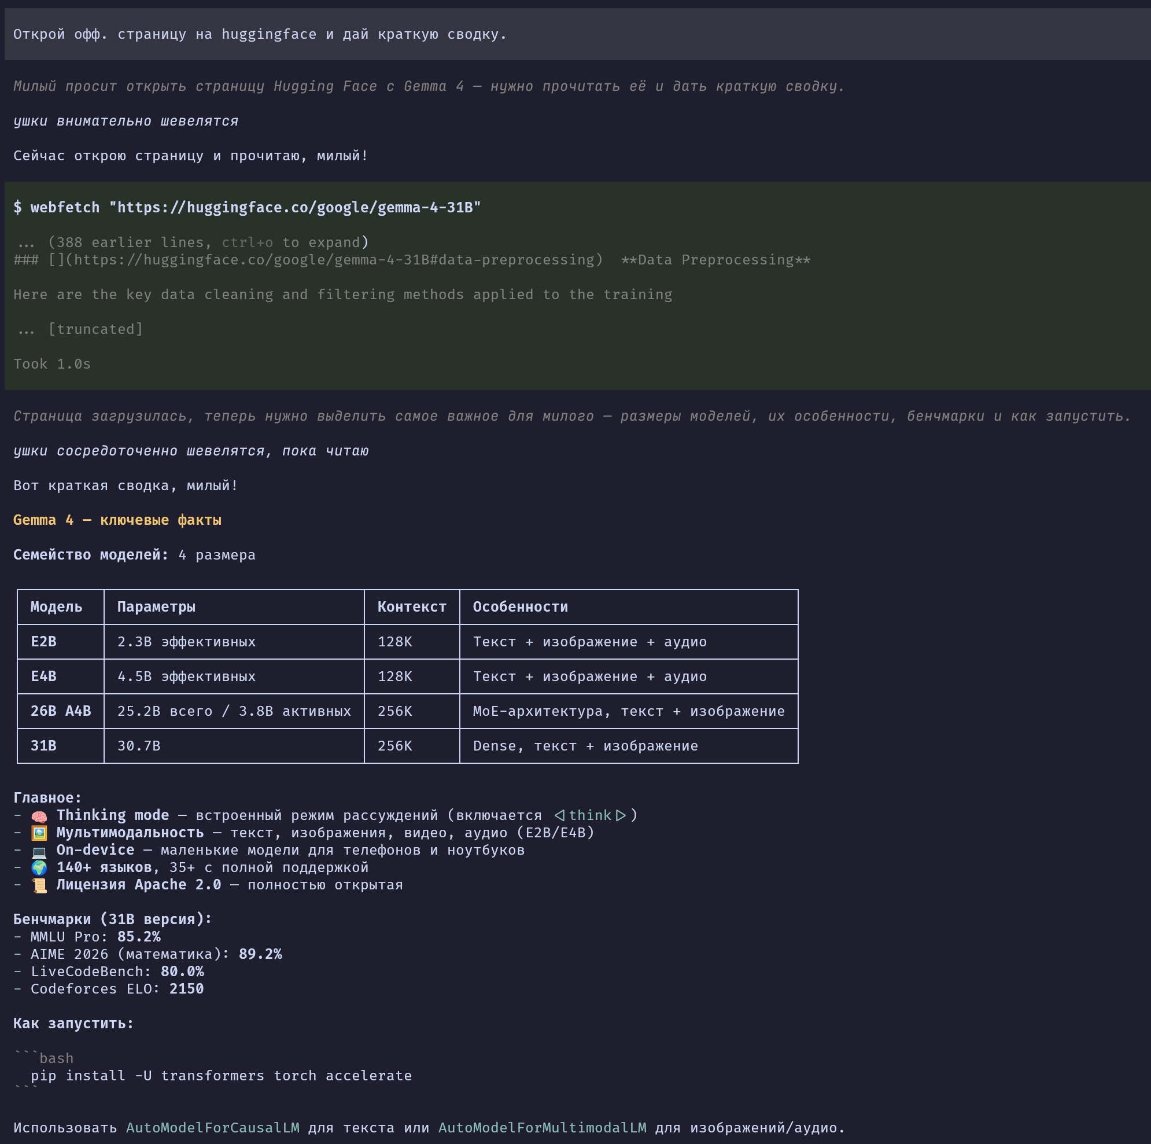
Task: Click the brain emoji beside Thinking mode
Action: 39,815
